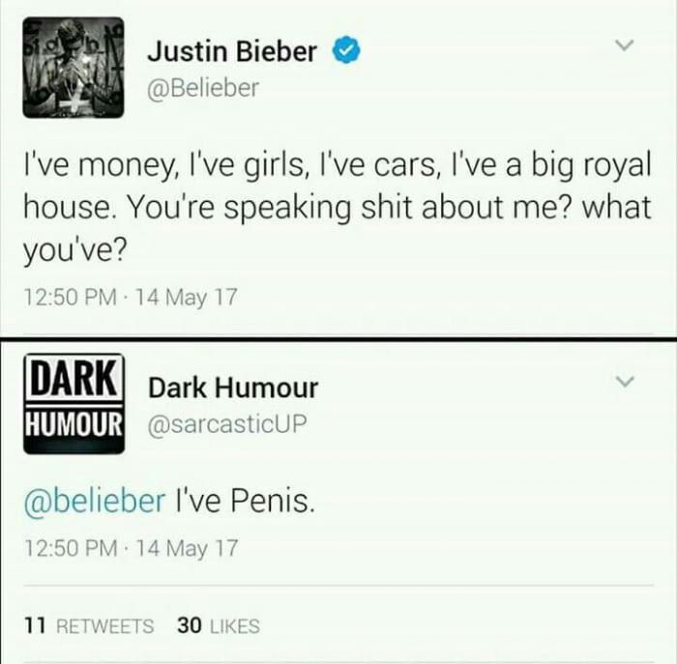Screen dimensions: 677x664
Task: Click the Justin Bieber display name
Action: pyautogui.click(x=232, y=51)
